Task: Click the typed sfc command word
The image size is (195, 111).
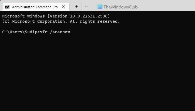Action: tap(43, 32)
